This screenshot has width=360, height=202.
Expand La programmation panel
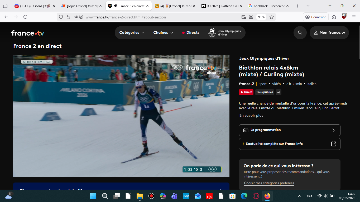(290, 130)
